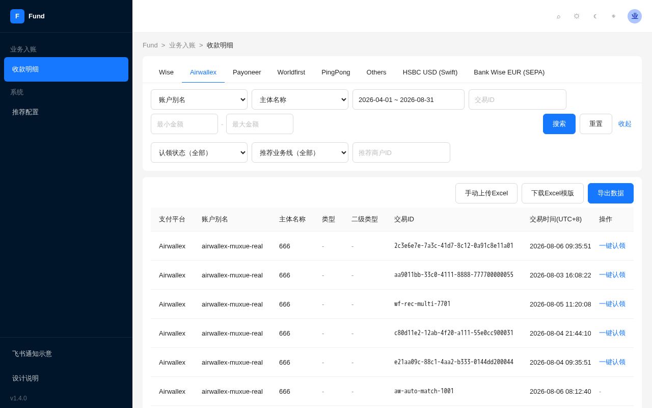Click the transaction ID wf-rec-multi-7701
This screenshot has height=408, width=652.
pos(422,304)
